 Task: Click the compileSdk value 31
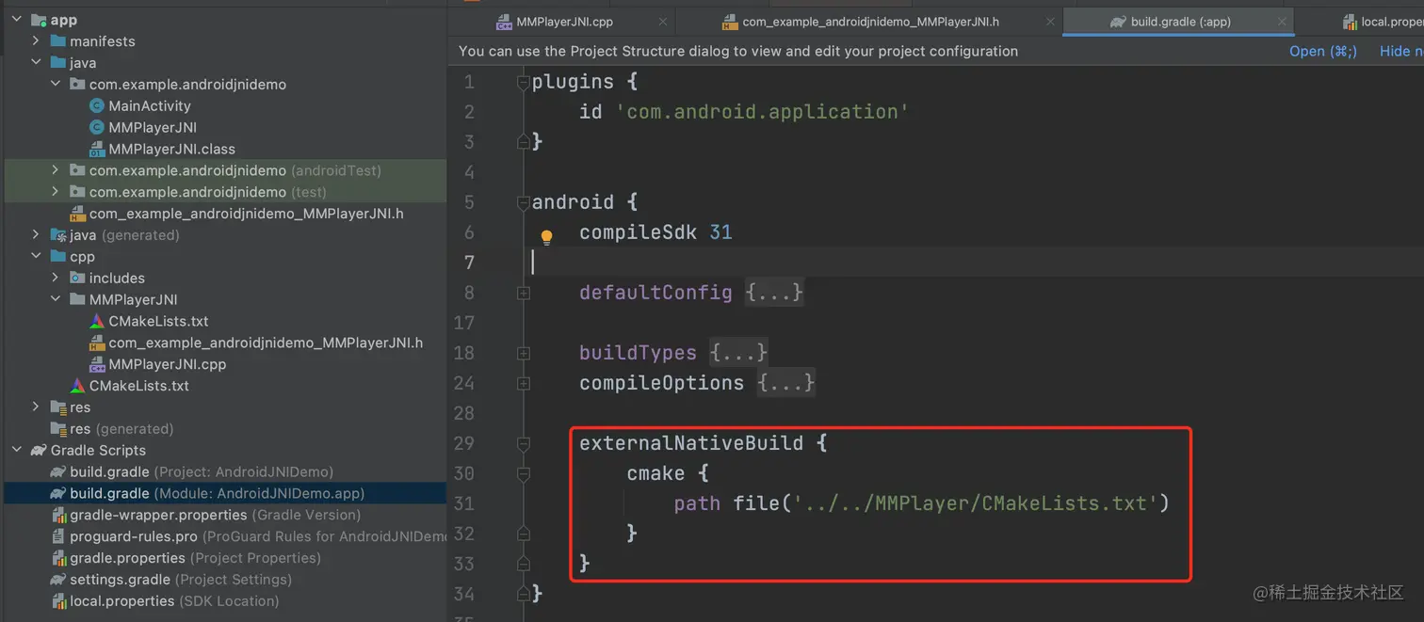click(x=720, y=232)
